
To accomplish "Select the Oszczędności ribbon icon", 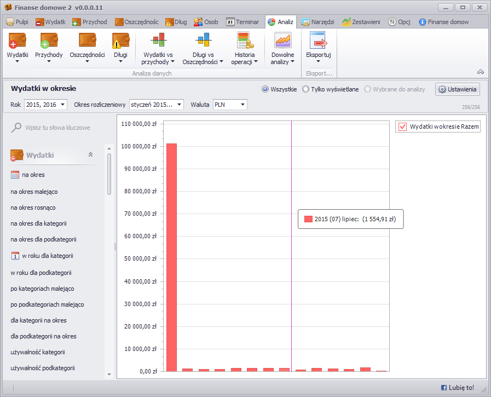I will click(87, 42).
